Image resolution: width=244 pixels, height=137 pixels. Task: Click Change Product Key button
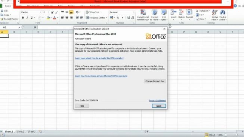pos(155,81)
